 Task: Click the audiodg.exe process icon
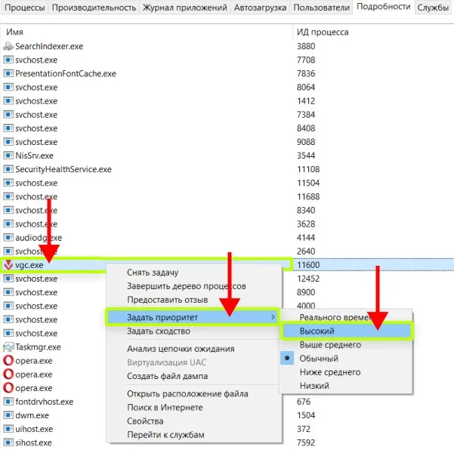click(8, 238)
